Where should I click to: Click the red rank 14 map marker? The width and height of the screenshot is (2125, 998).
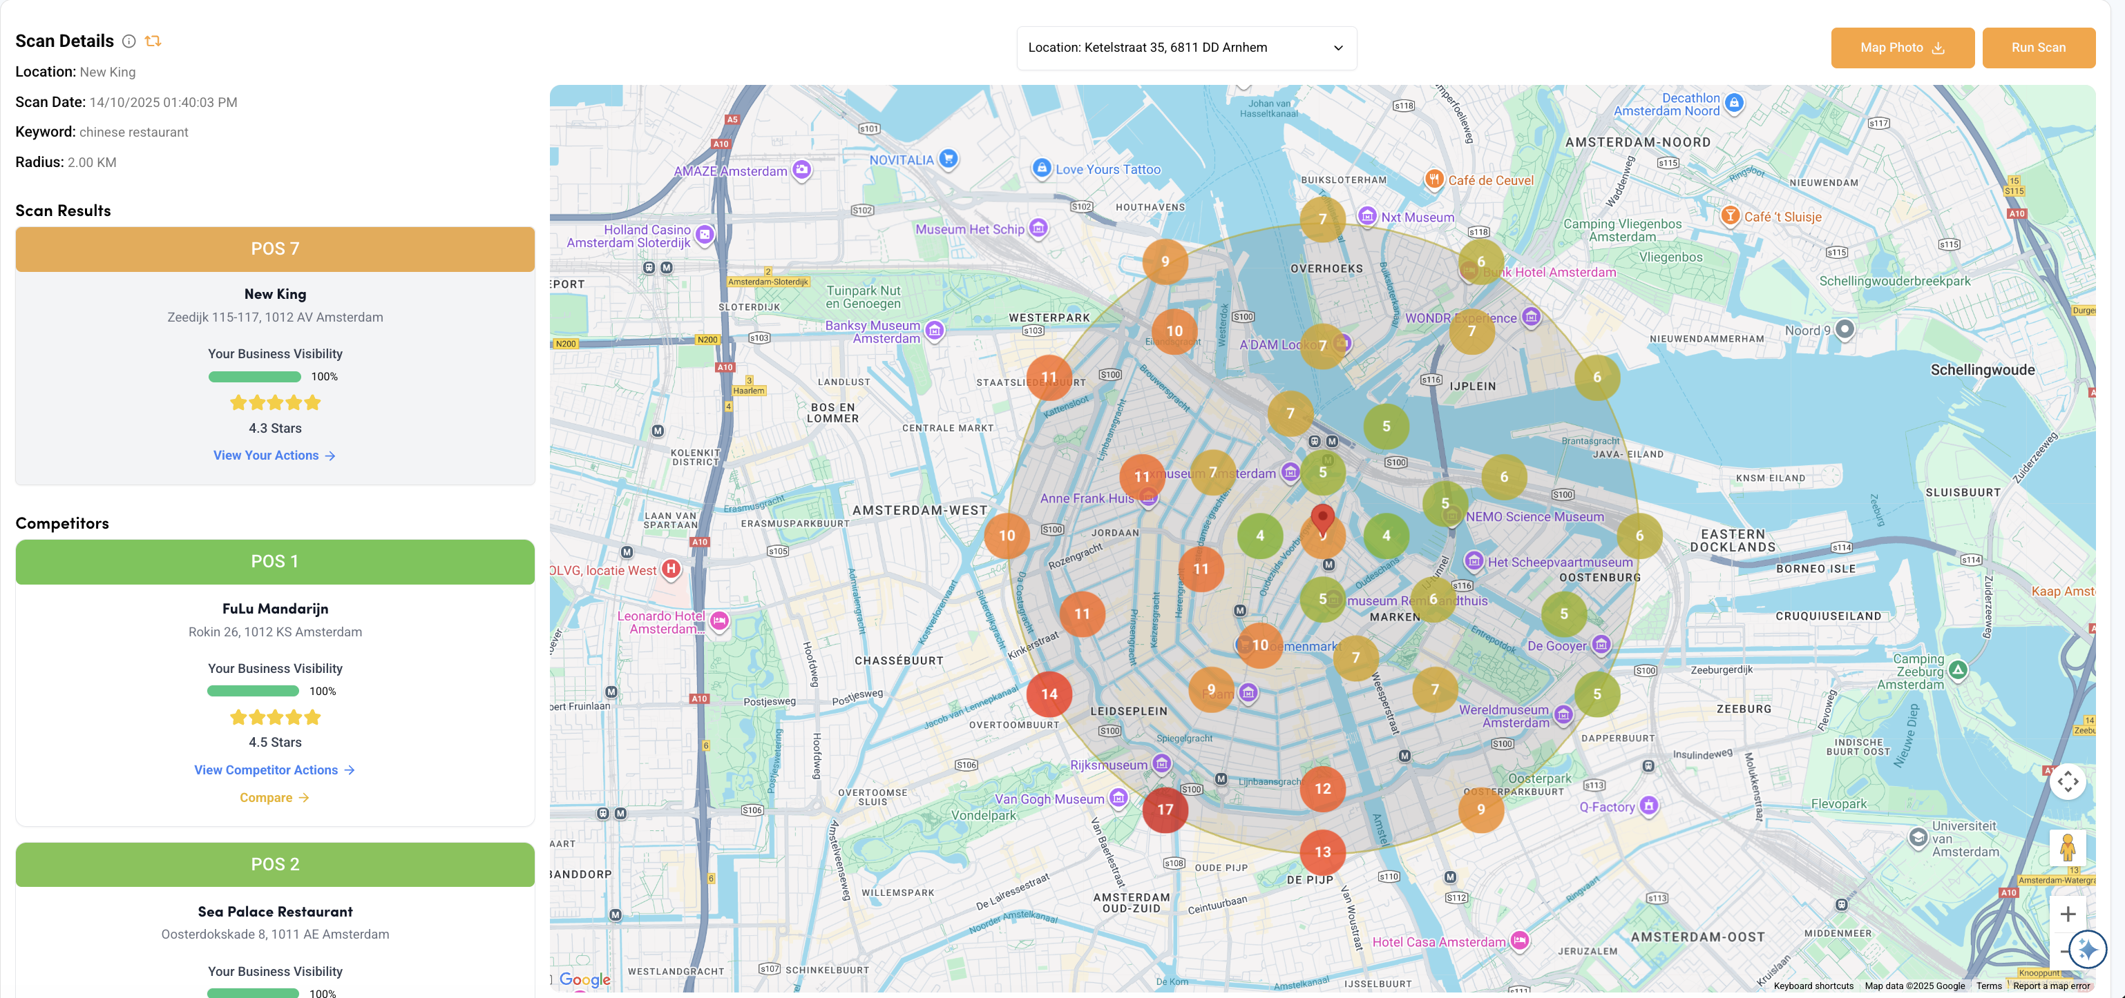click(1049, 694)
